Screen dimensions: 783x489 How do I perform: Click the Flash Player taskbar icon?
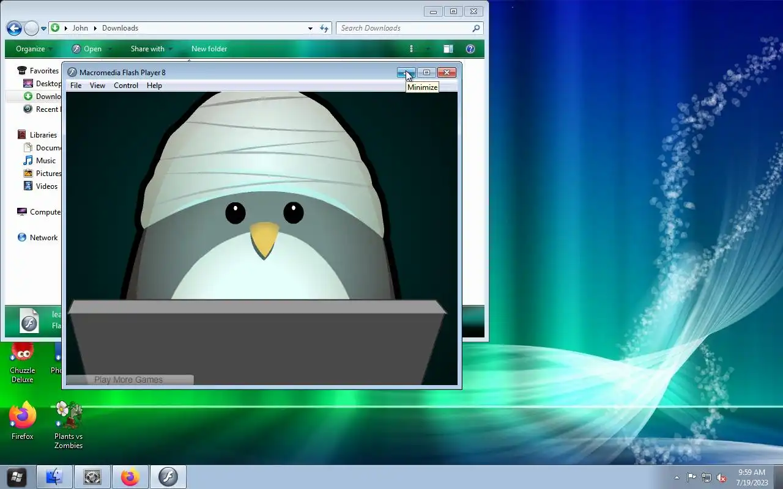168,477
